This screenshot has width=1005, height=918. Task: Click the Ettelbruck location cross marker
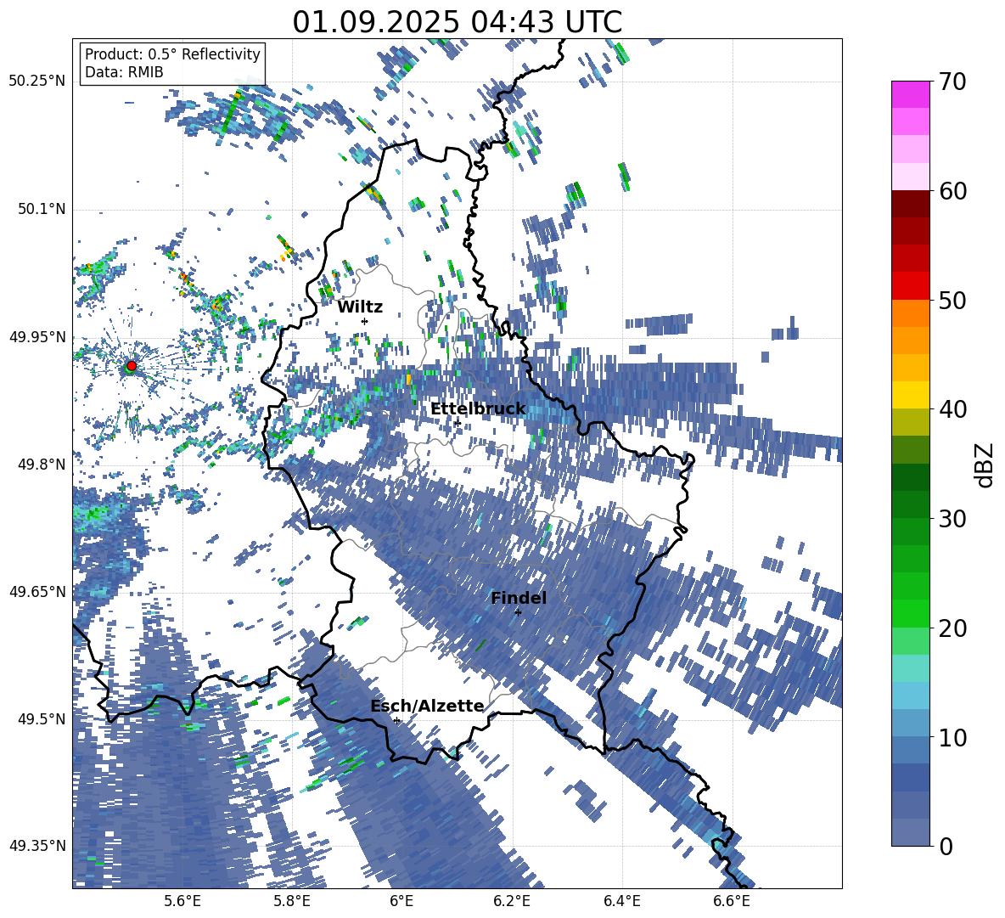(457, 422)
